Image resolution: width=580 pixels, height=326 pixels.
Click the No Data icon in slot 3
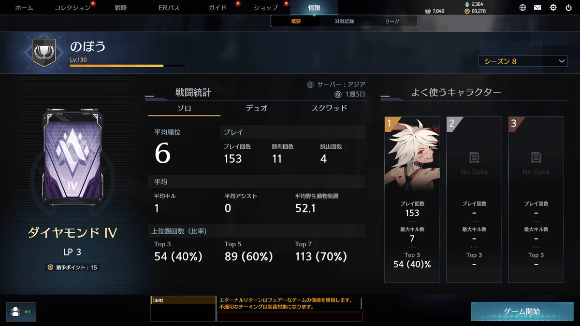point(536,157)
